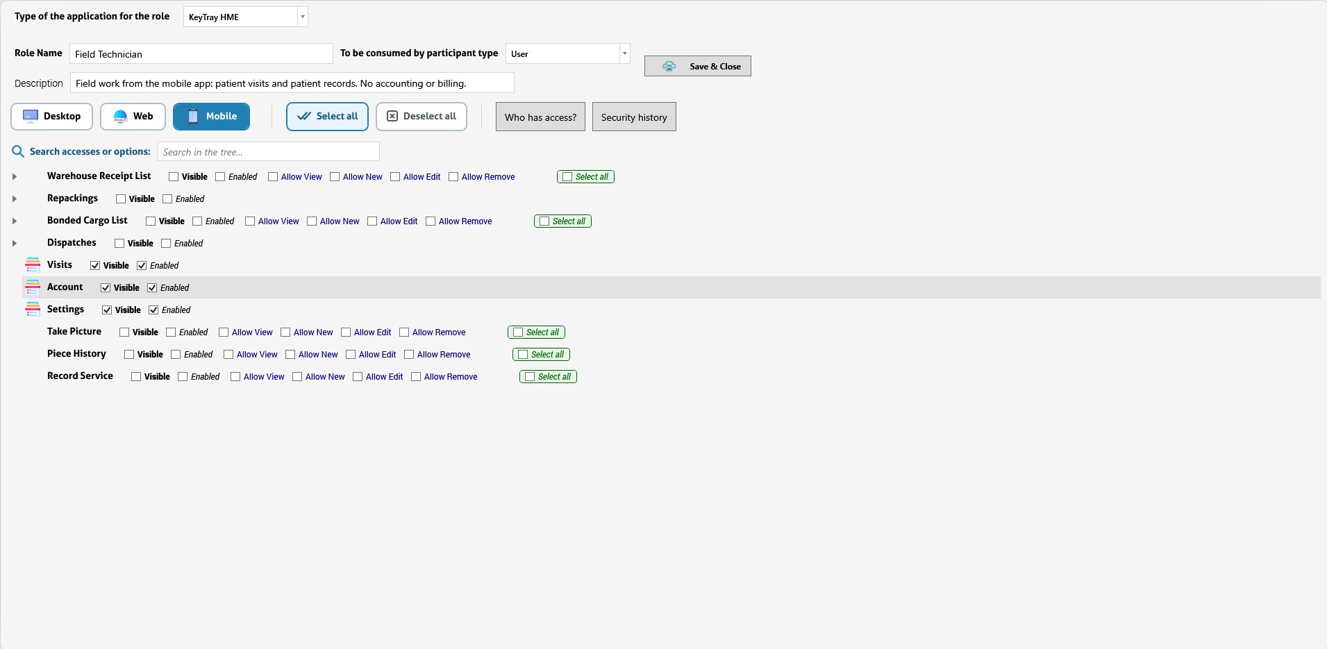Image resolution: width=1327 pixels, height=649 pixels.
Task: Switch to the Web platform tab
Action: tap(133, 117)
